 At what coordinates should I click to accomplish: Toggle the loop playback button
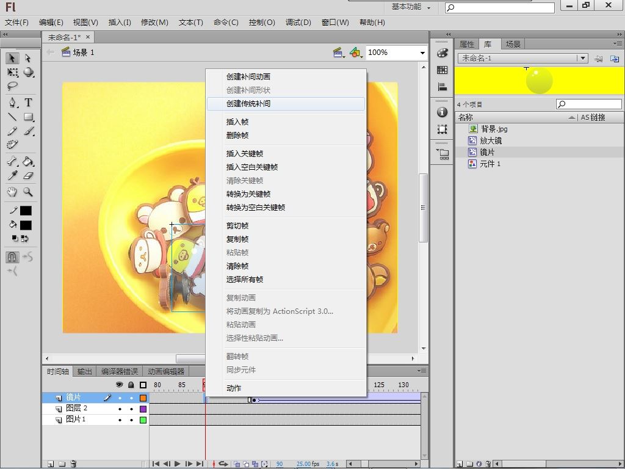tap(223, 464)
